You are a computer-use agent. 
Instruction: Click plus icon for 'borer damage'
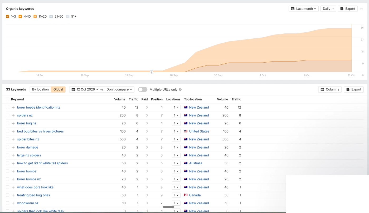click(13, 147)
